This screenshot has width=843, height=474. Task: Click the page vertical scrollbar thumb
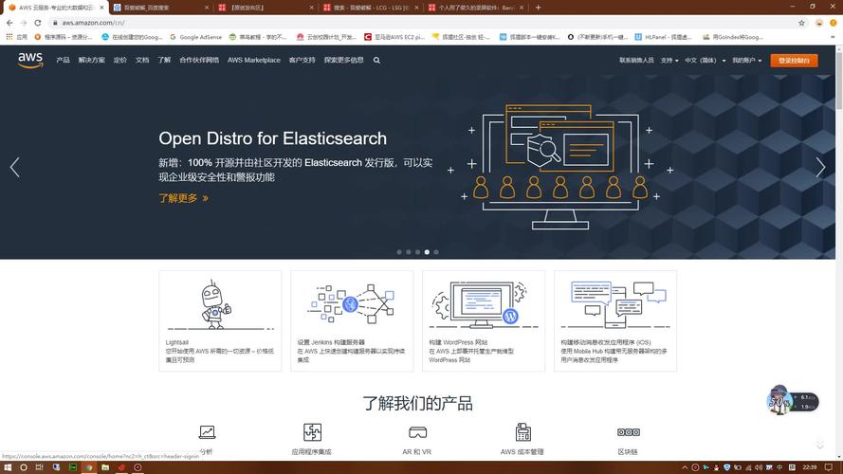coord(838,81)
